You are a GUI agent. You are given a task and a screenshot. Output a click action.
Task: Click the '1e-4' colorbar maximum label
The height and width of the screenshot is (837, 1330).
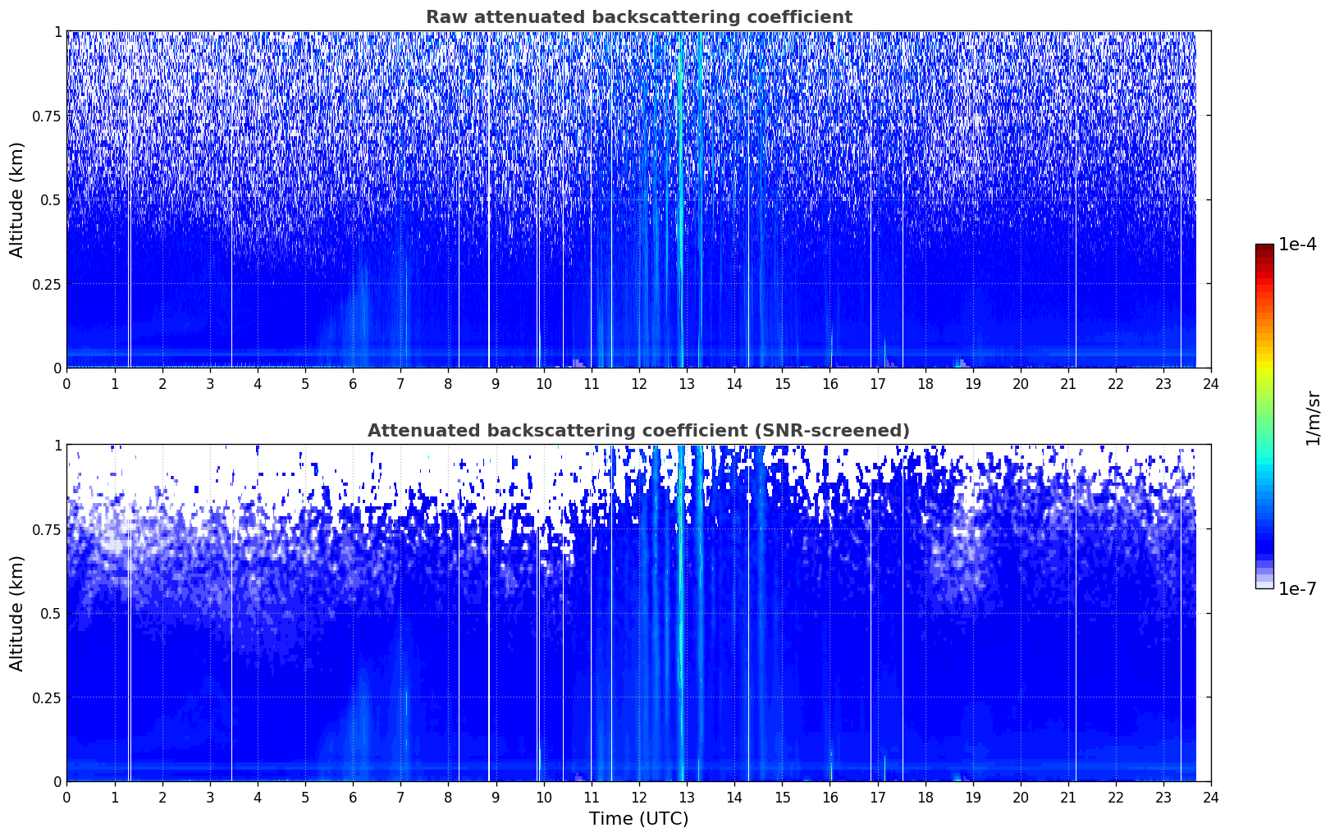tap(1298, 245)
